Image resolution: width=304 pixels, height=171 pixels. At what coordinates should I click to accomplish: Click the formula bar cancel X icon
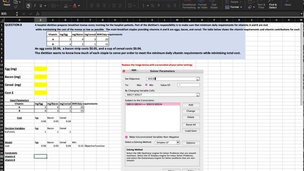pyautogui.click(x=24, y=14)
